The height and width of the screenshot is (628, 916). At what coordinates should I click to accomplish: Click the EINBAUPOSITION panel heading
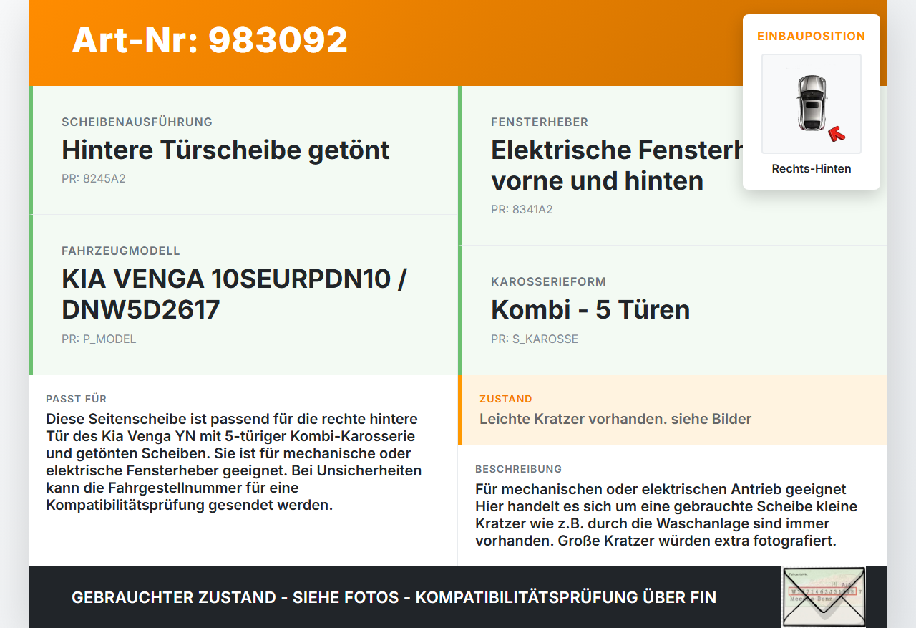811,36
